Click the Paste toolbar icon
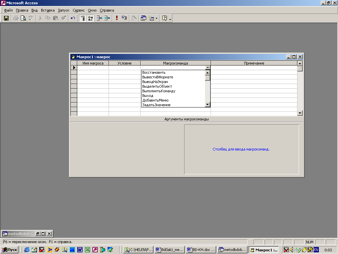Image resolution: width=338 pixels, height=254 pixels. tap(55, 18)
